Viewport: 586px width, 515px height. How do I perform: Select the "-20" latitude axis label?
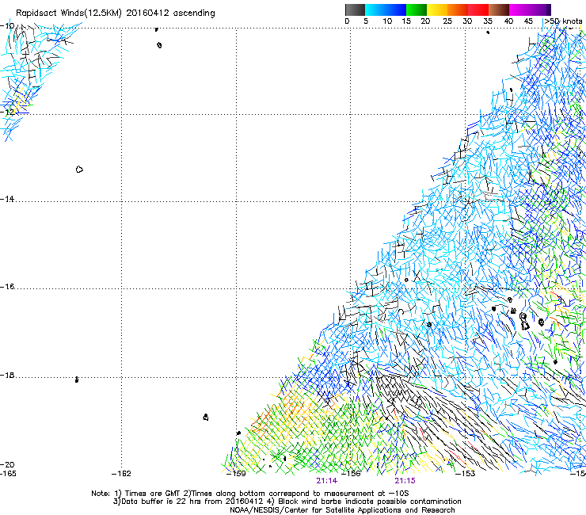point(7,464)
